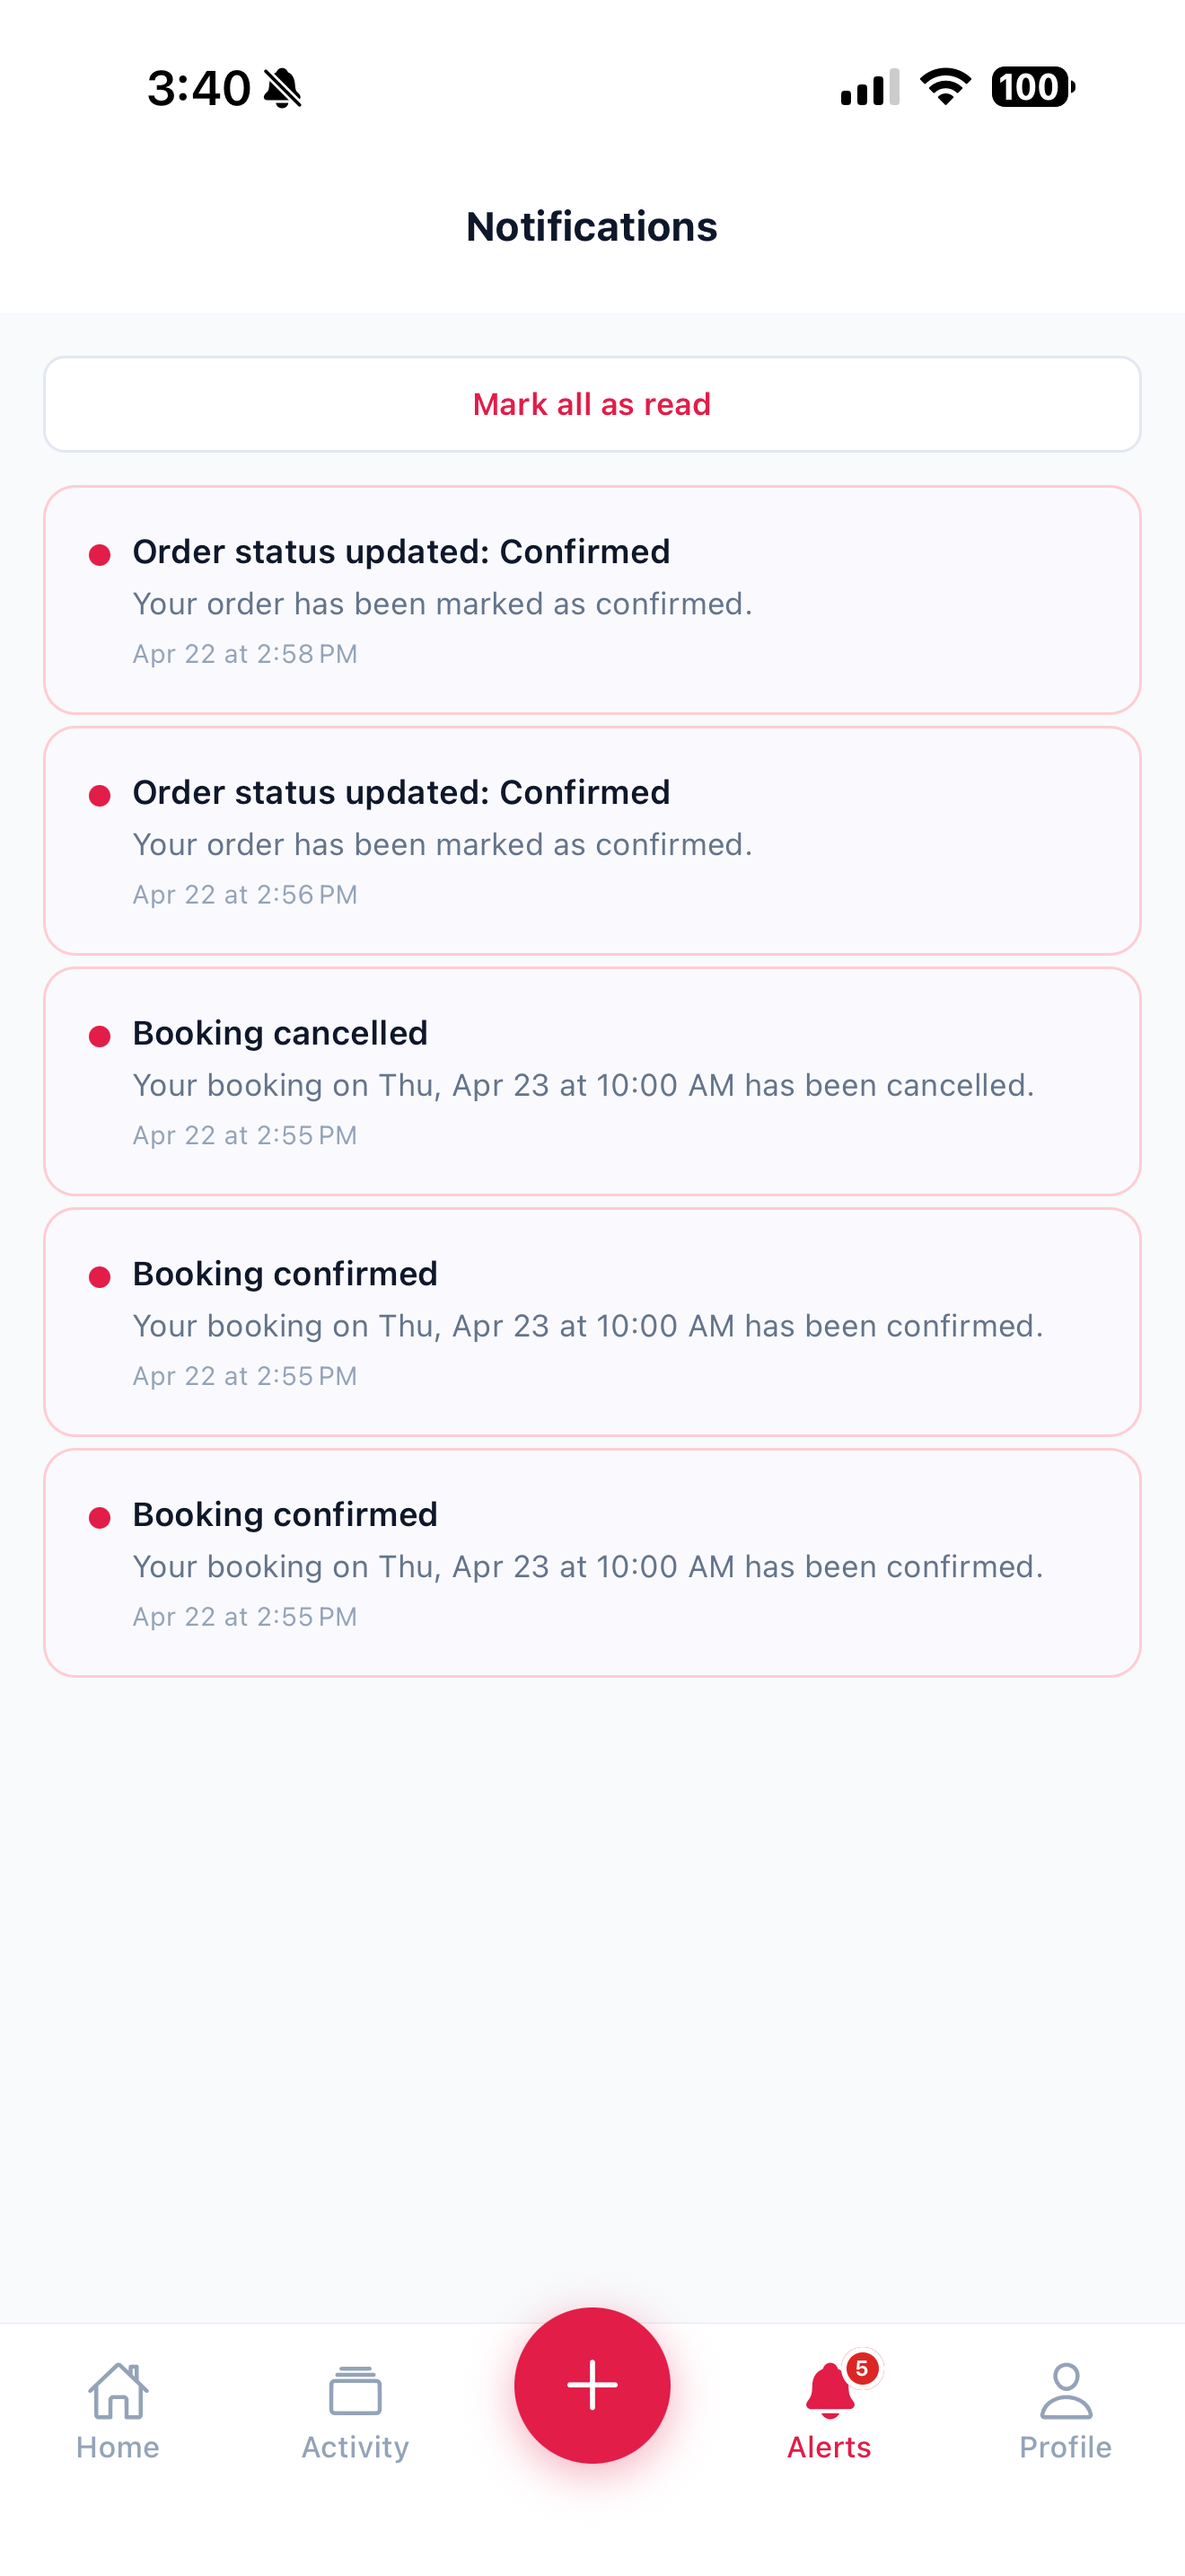Tap the Notifications page title

[x=592, y=227]
